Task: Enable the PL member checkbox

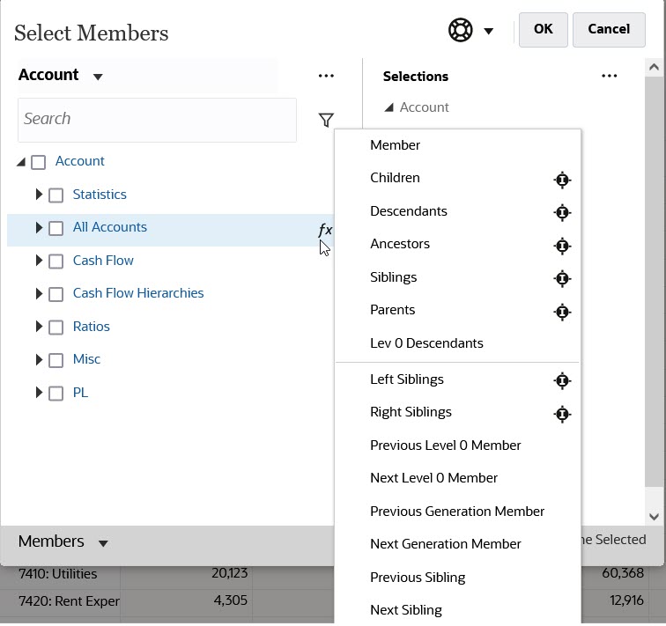Action: tap(56, 394)
